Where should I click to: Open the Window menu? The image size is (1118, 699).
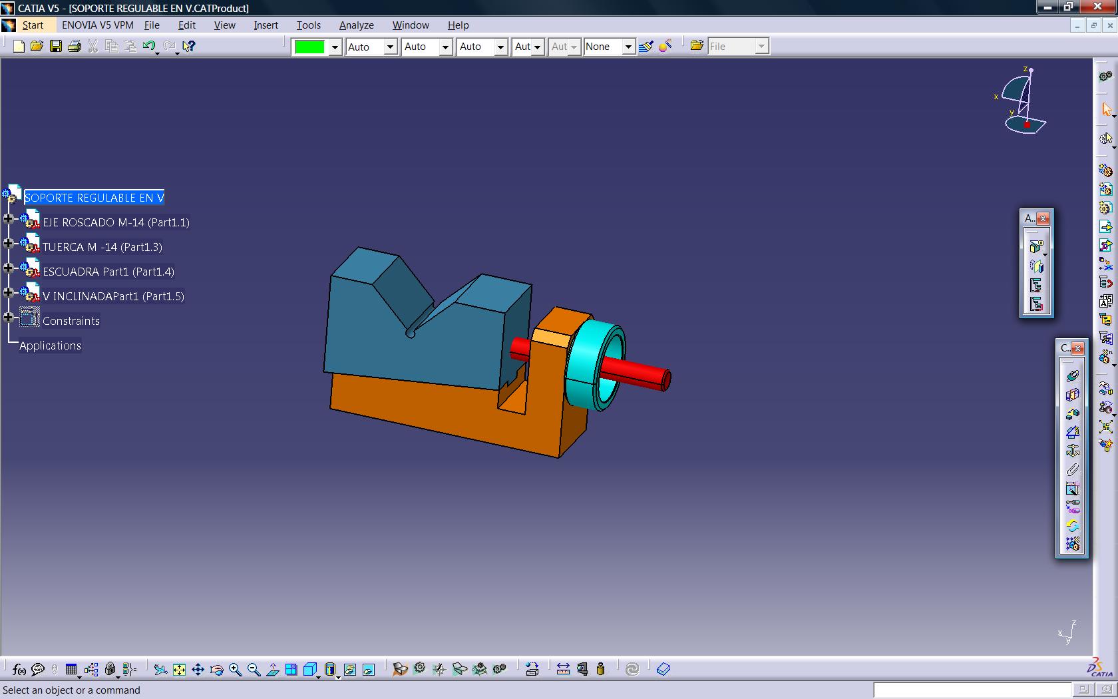click(410, 25)
